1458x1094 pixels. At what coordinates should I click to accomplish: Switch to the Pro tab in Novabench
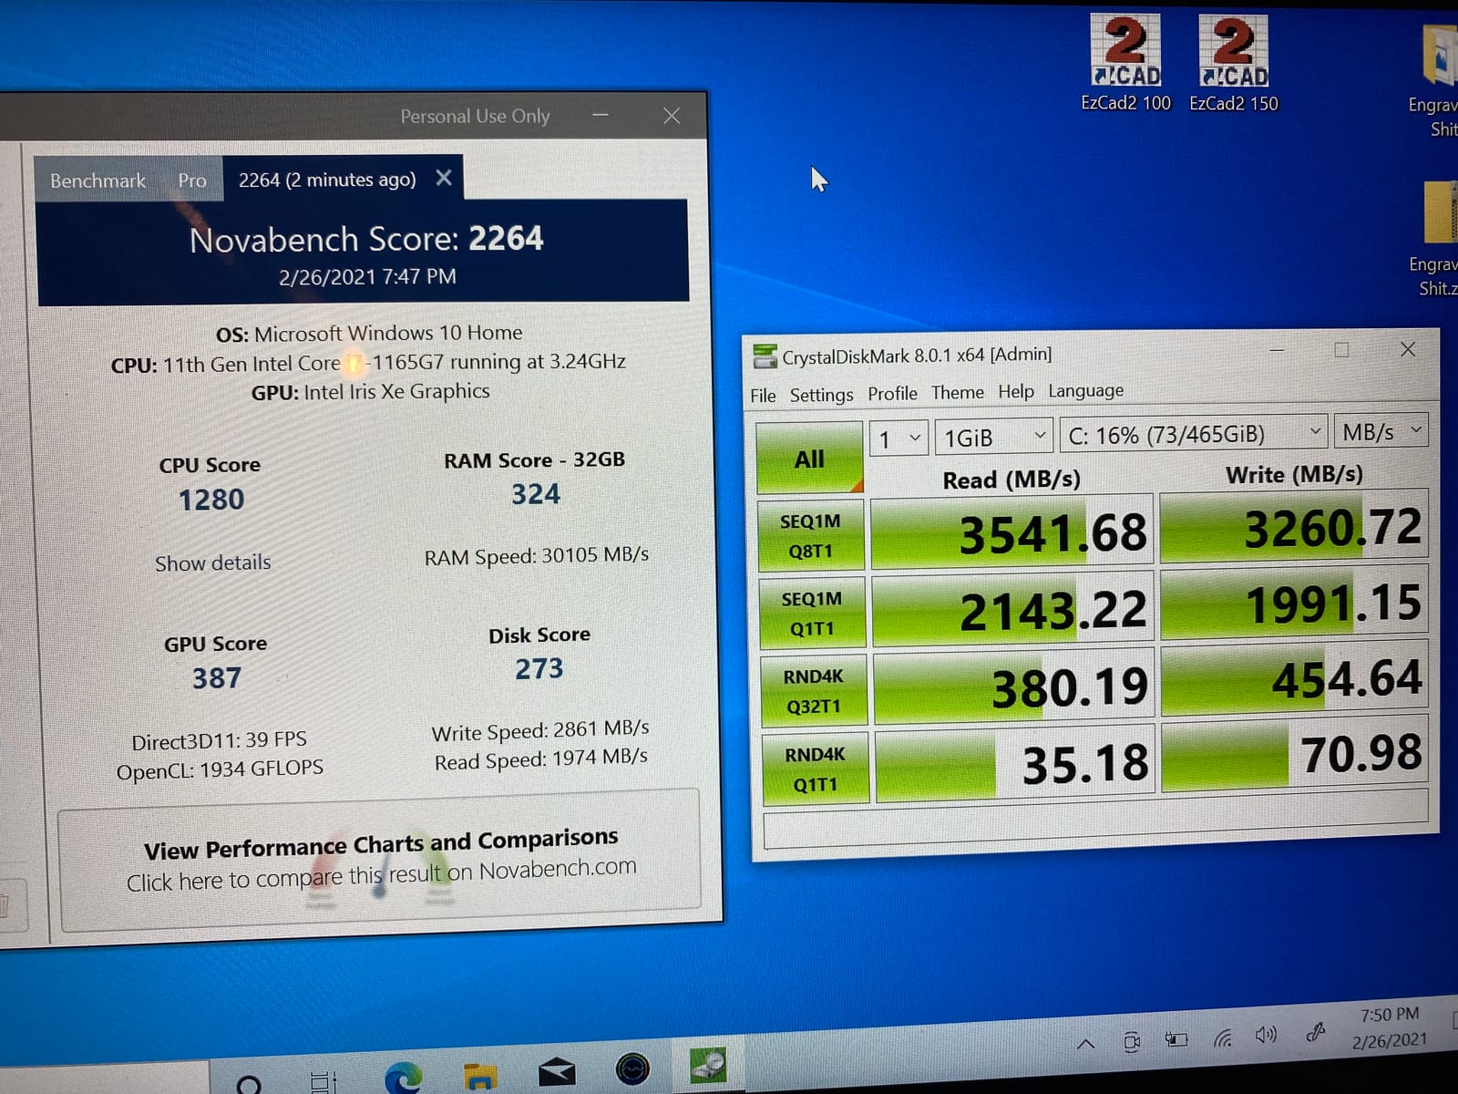191,181
